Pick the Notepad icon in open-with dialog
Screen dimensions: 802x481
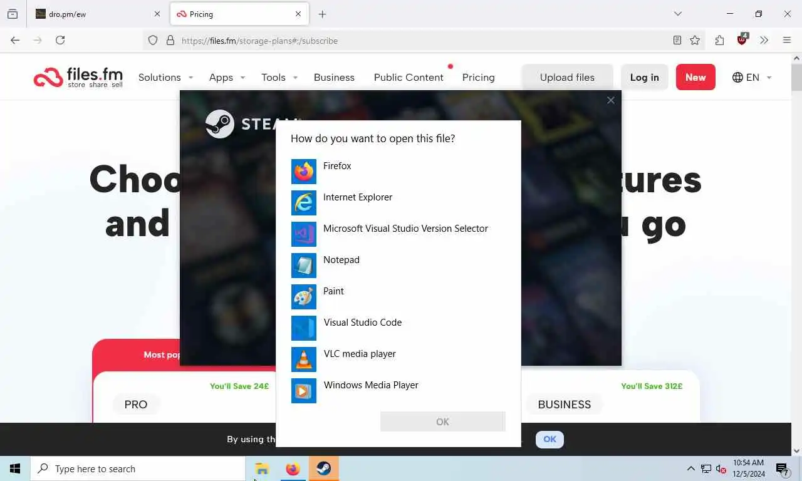pos(304,266)
